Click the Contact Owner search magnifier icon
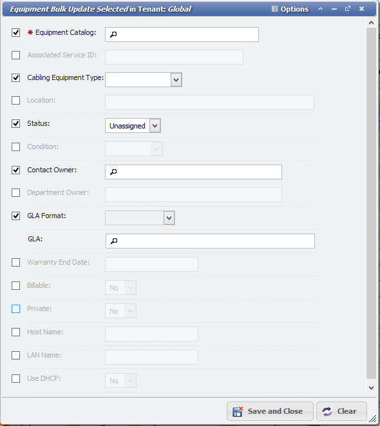The image size is (380, 426). pyautogui.click(x=113, y=172)
